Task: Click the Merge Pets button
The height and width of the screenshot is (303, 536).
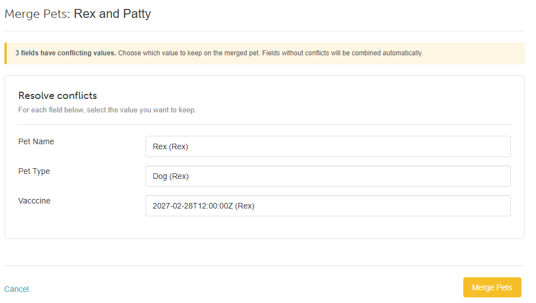Action: point(492,288)
